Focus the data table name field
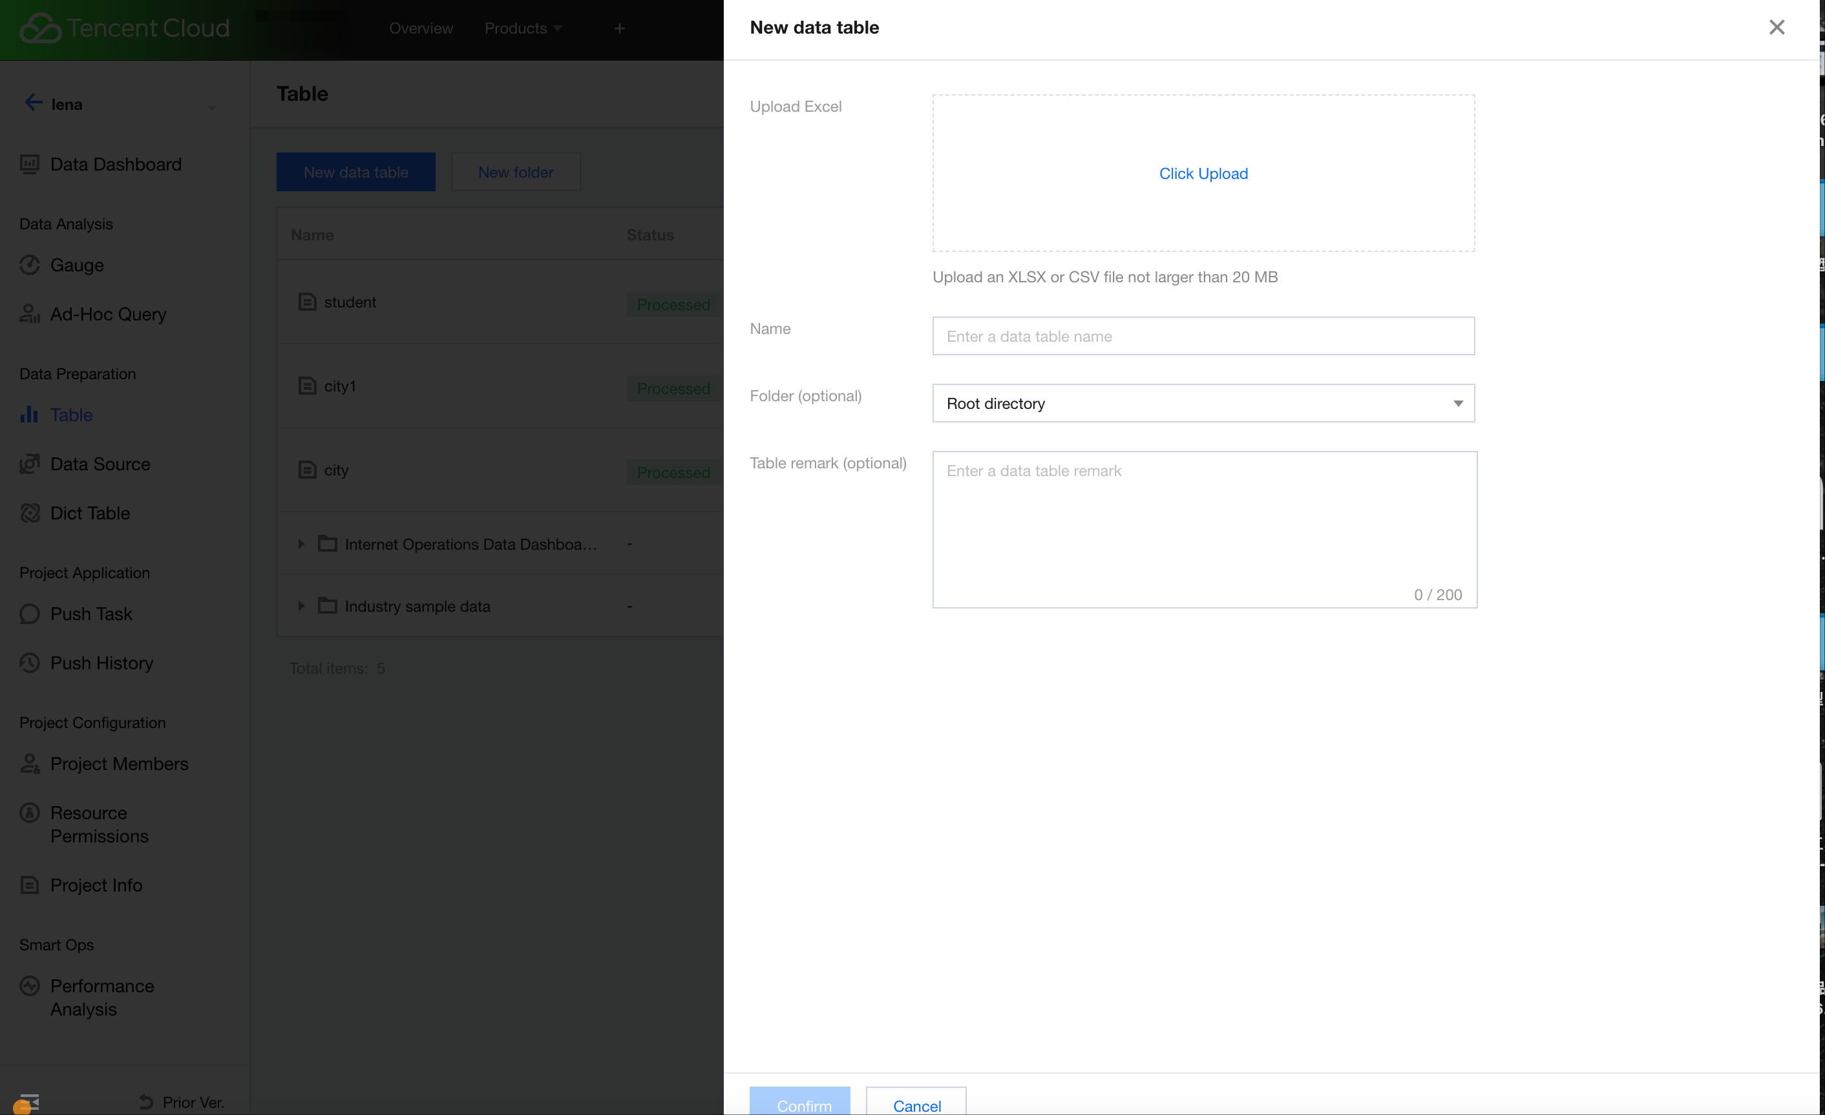This screenshot has height=1115, width=1825. (1203, 336)
